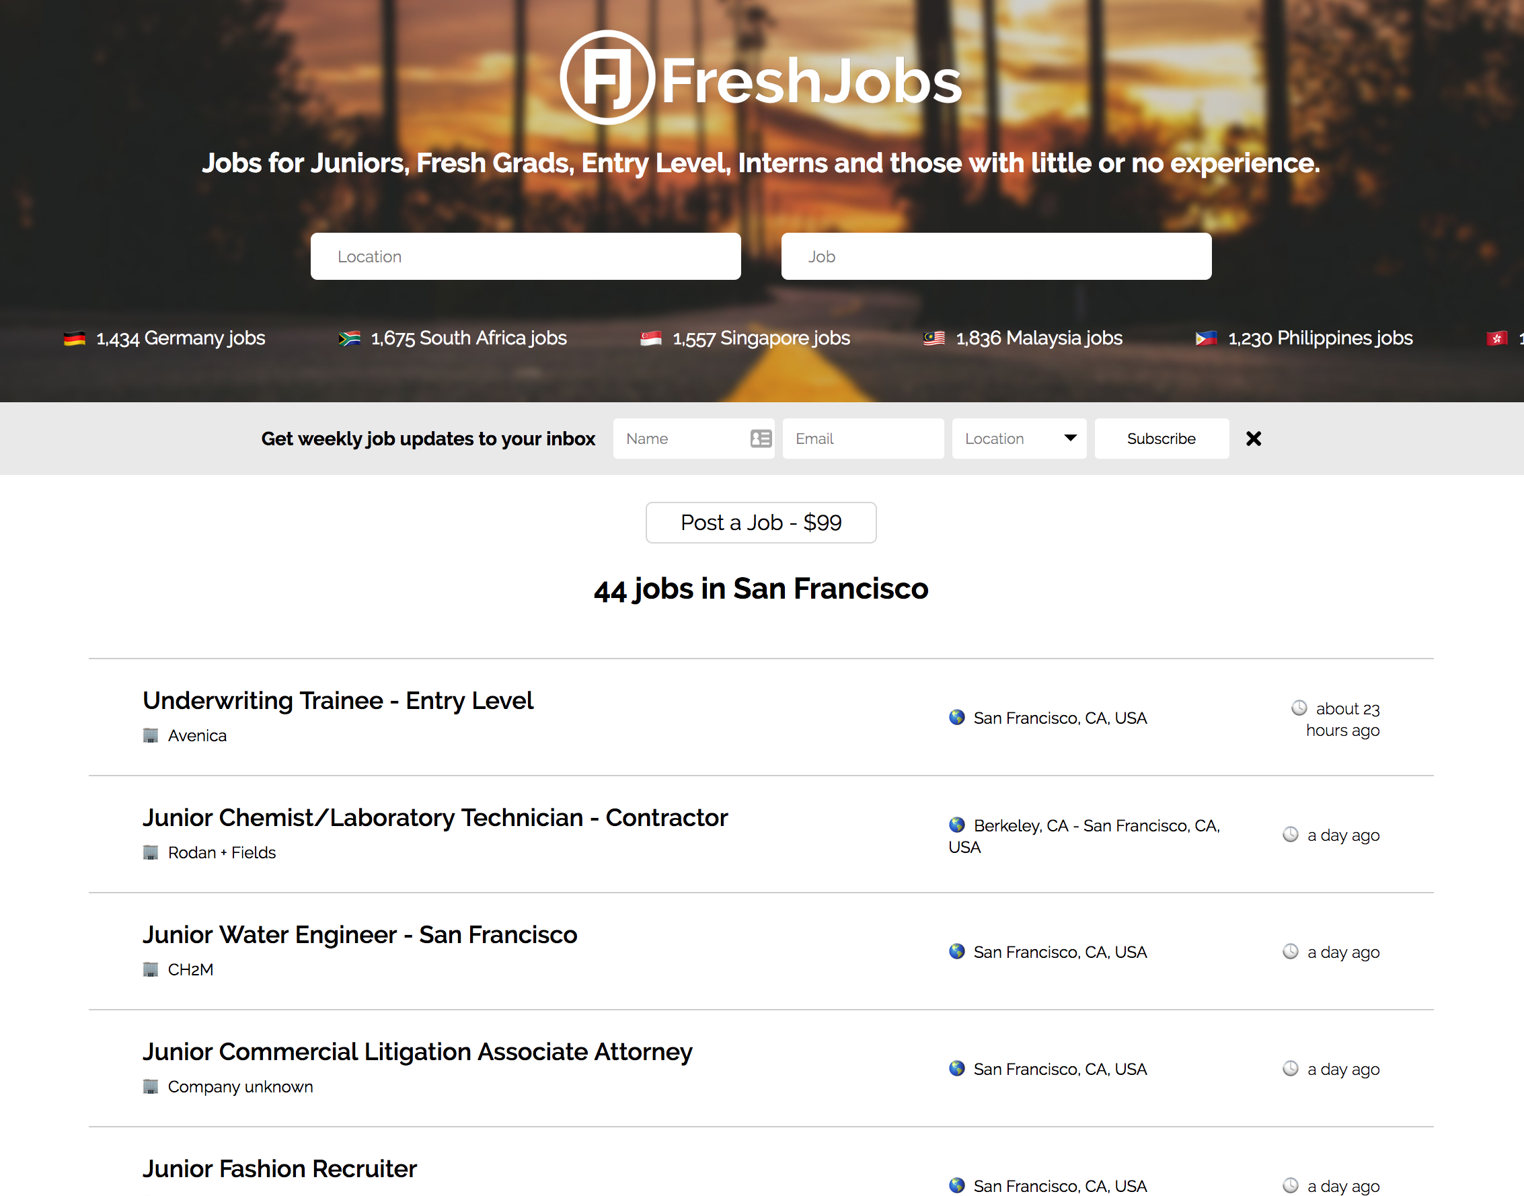This screenshot has width=1524, height=1196.
Task: Click the Job search input field
Action: click(995, 256)
